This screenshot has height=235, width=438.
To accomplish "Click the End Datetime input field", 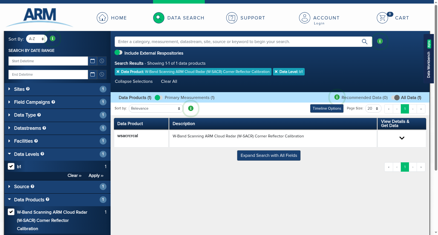I will pyautogui.click(x=48, y=74).
